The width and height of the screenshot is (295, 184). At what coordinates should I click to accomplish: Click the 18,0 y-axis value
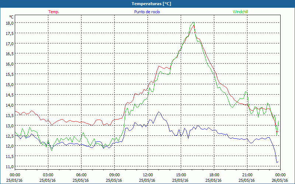[x=10, y=23]
